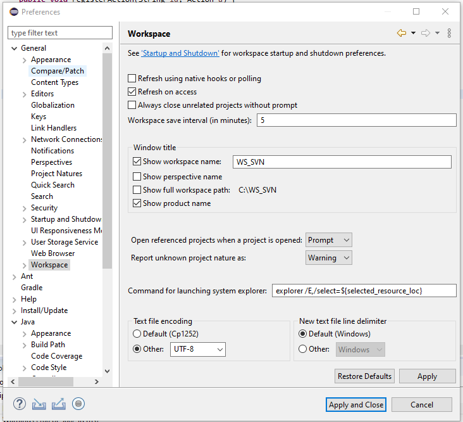Open the three-dot view menu icon

click(449, 34)
